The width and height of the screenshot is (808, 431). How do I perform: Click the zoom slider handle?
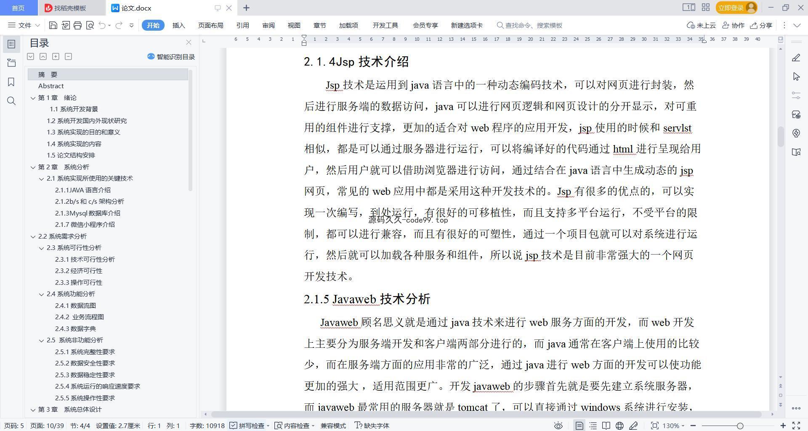point(740,426)
